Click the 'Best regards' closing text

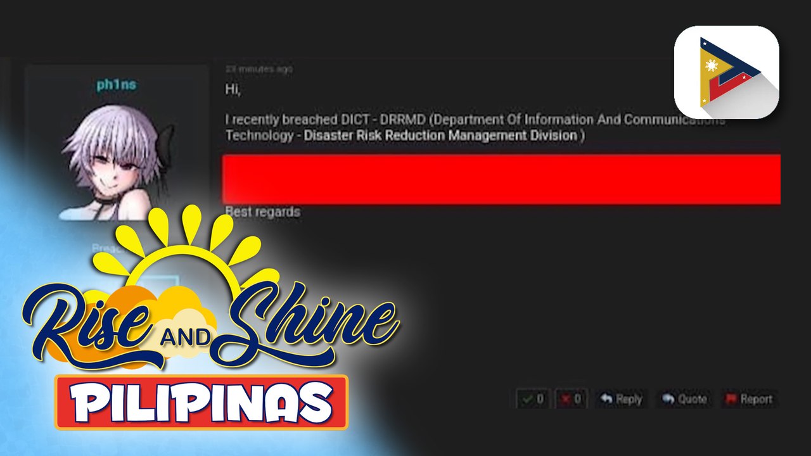pos(262,212)
